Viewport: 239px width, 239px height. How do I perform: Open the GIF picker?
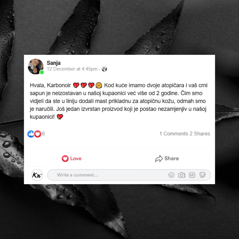[192, 175]
